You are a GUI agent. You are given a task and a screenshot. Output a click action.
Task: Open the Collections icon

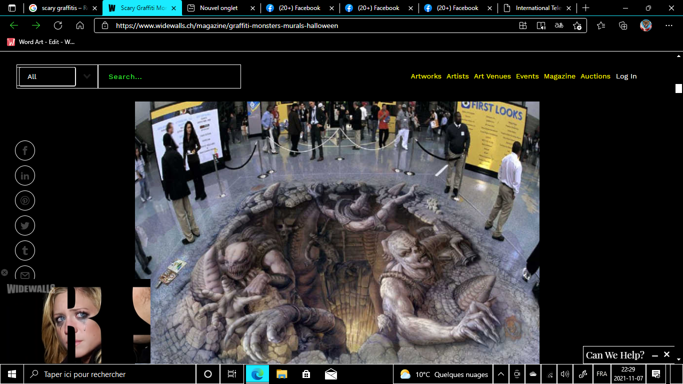point(623,25)
